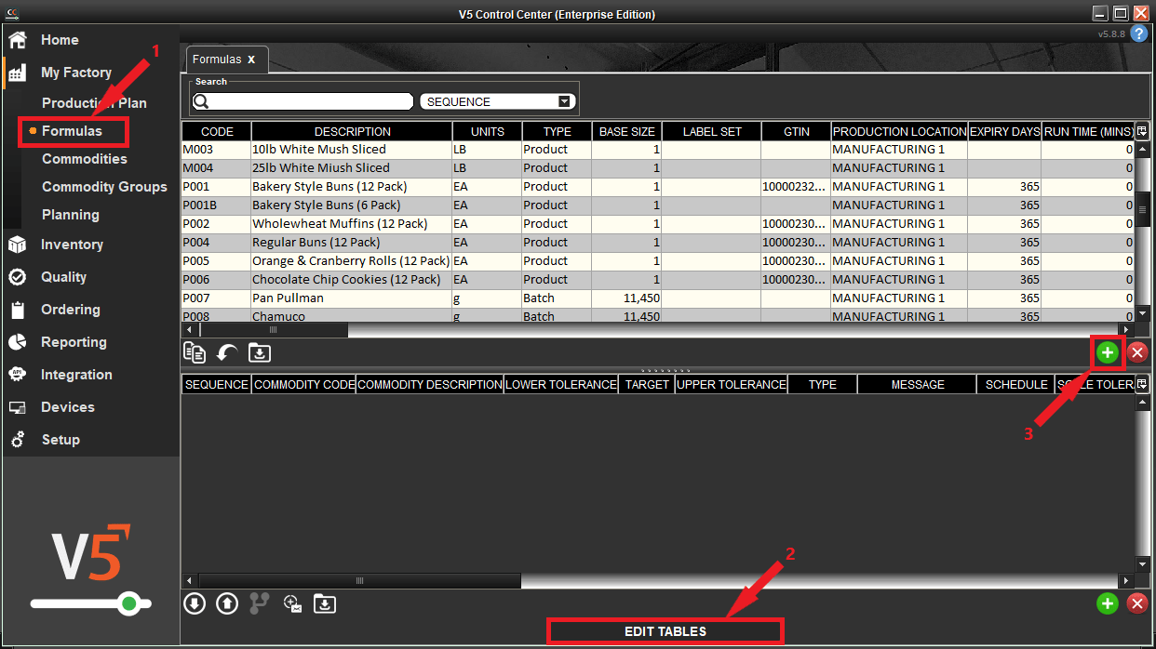Expand the Inventory menu
1156x649 pixels.
click(72, 245)
